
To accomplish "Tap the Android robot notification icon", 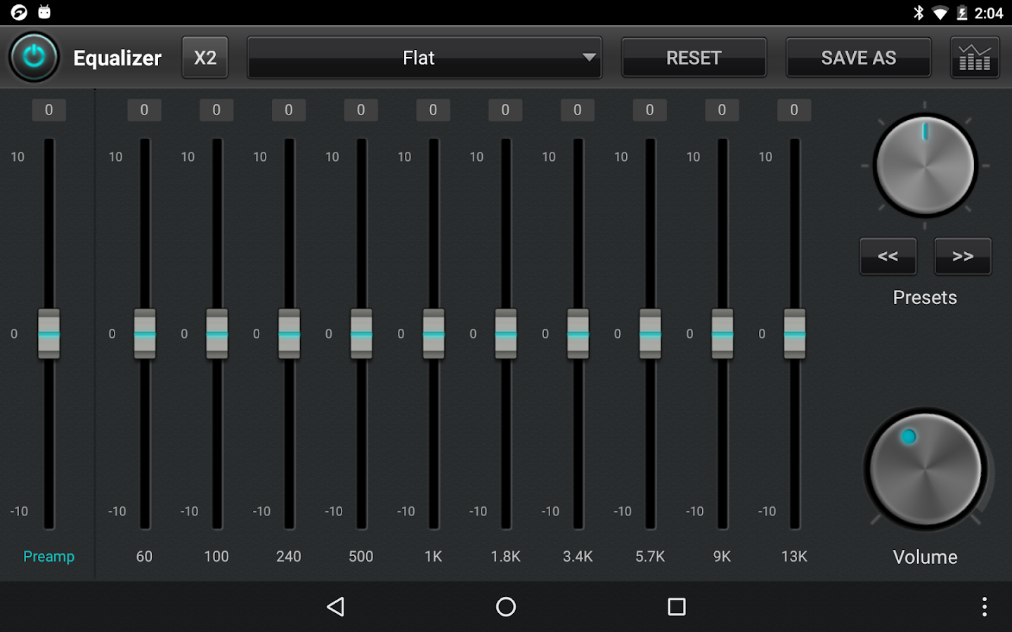I will pyautogui.click(x=44, y=12).
